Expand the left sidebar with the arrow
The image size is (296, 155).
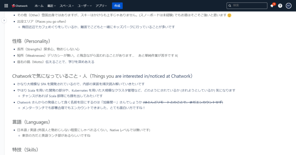4,20
